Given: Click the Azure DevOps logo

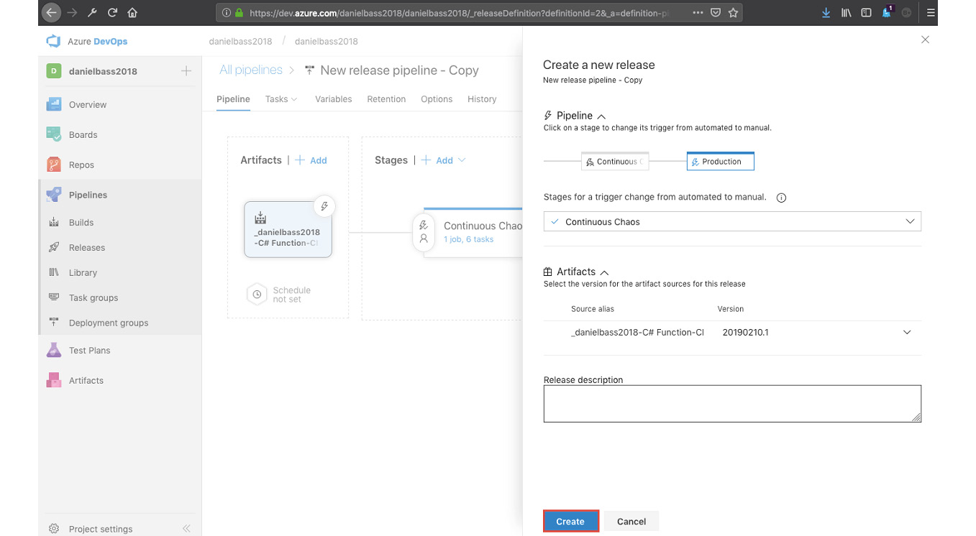Looking at the screenshot, I should click(x=53, y=42).
